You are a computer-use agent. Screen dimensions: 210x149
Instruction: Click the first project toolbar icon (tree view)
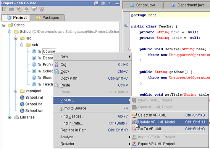(x=4, y=9)
